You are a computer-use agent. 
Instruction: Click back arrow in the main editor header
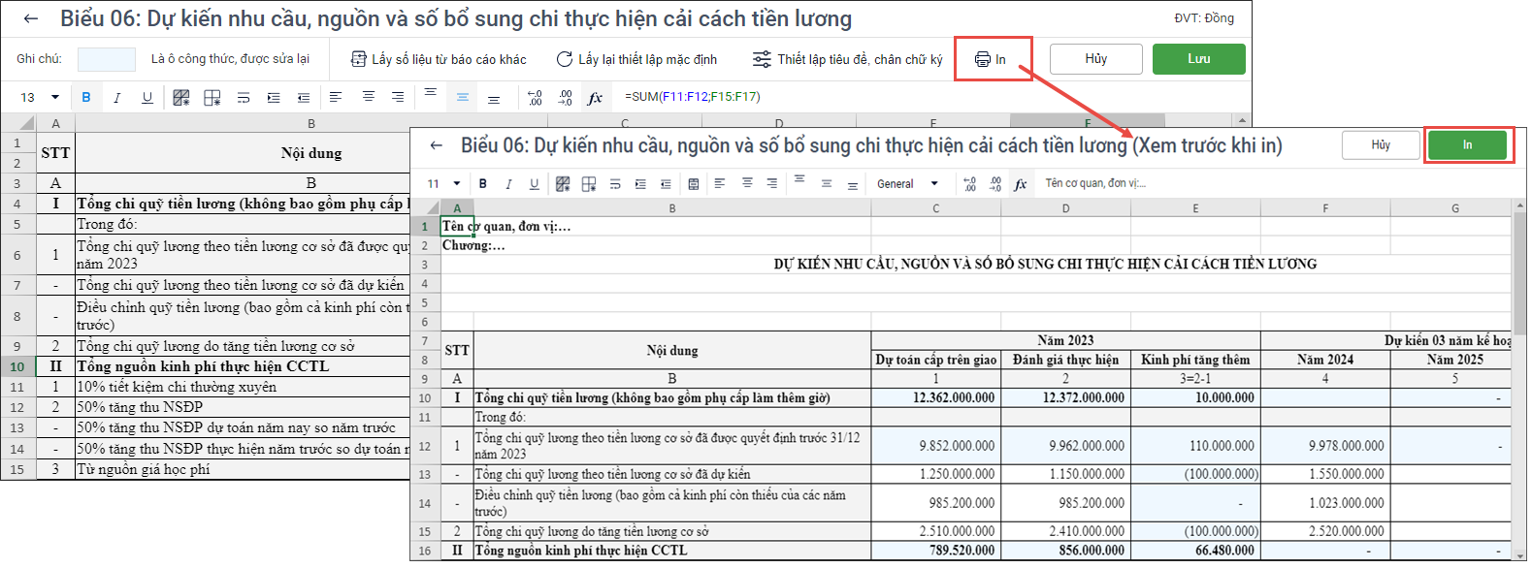click(31, 18)
